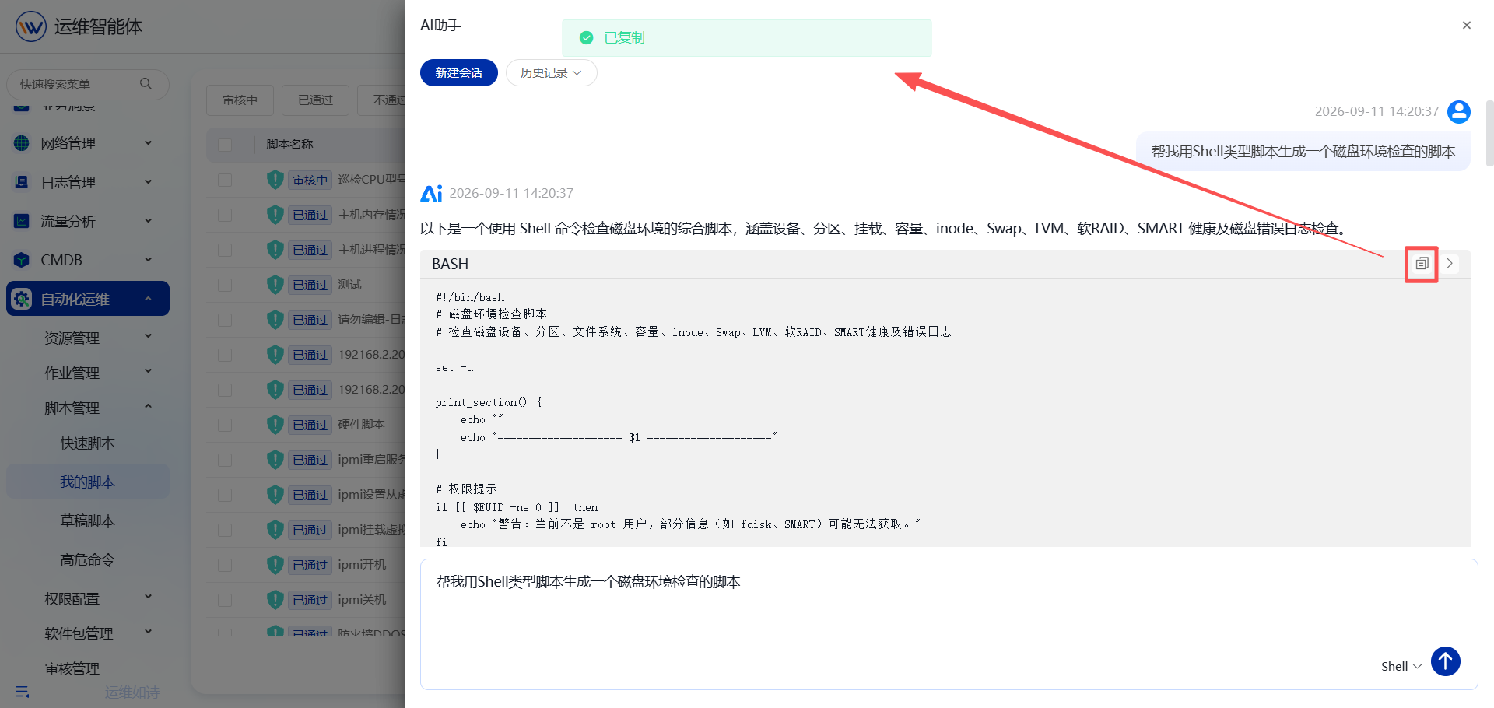
Task: Click the CMDB cube icon
Action: click(x=22, y=260)
